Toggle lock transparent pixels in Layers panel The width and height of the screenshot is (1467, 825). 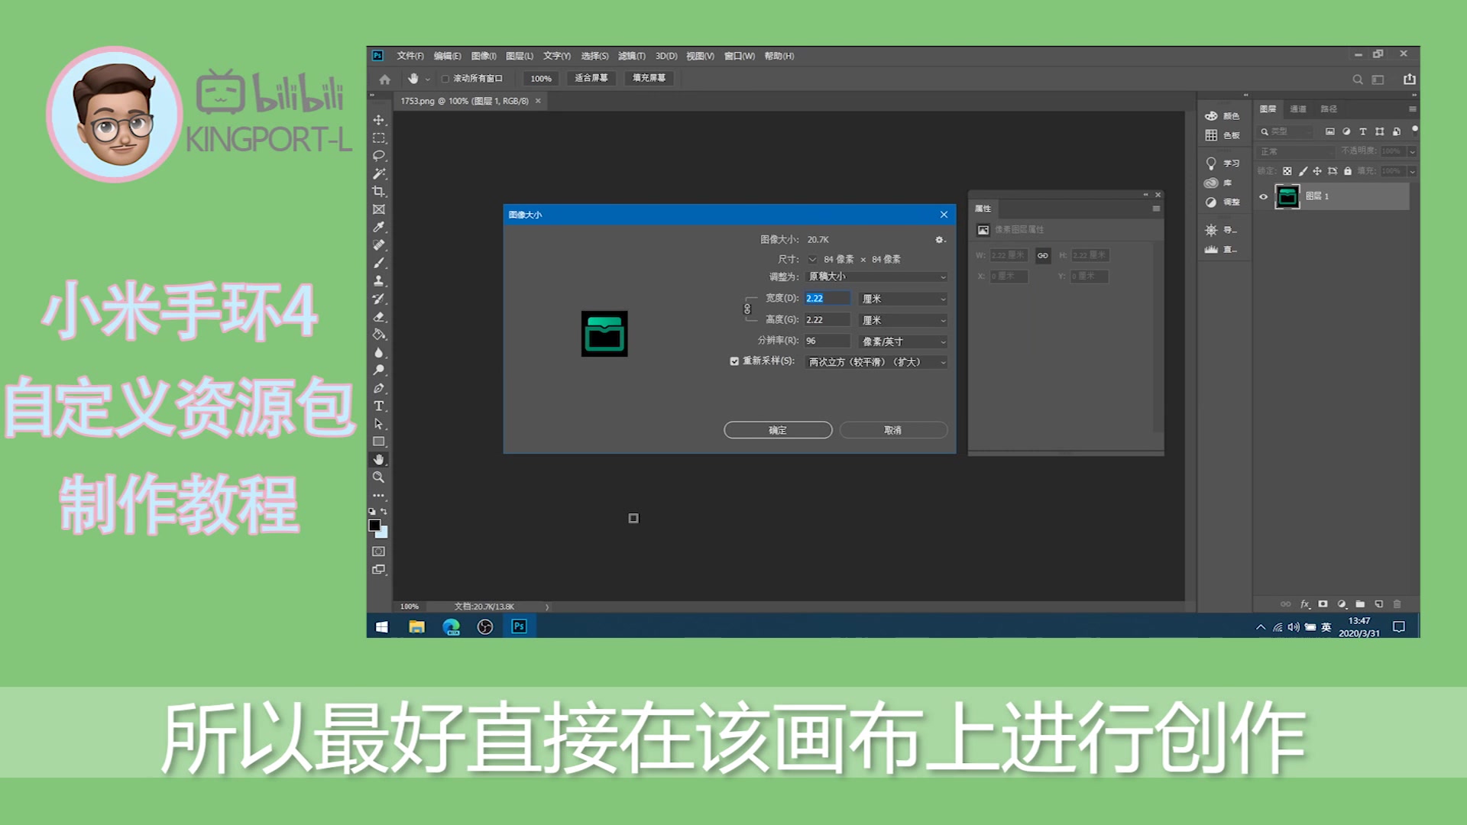1287,171
